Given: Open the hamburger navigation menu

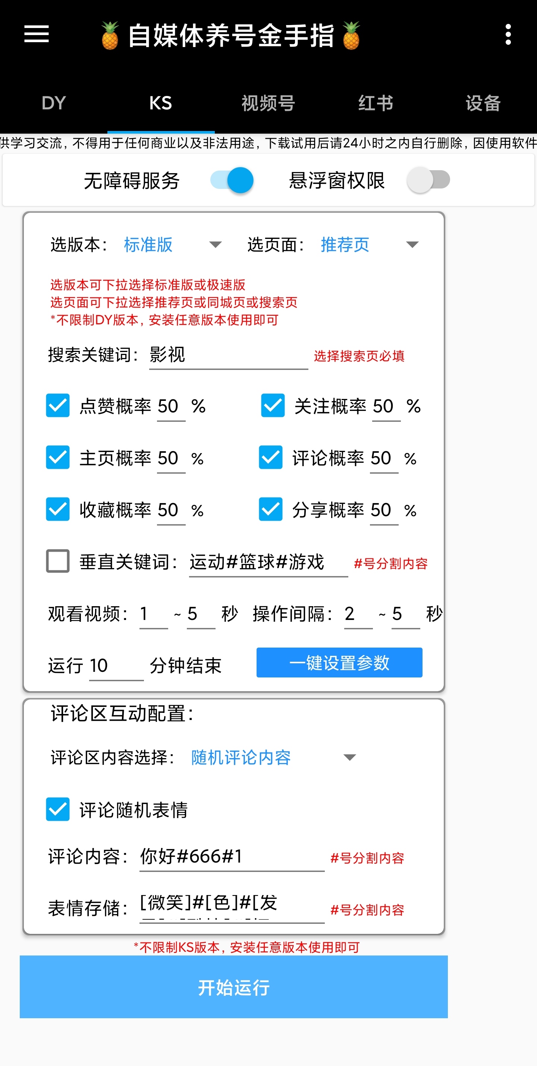Looking at the screenshot, I should click(37, 34).
